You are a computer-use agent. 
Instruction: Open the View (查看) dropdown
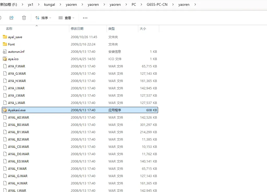[x=66, y=18]
